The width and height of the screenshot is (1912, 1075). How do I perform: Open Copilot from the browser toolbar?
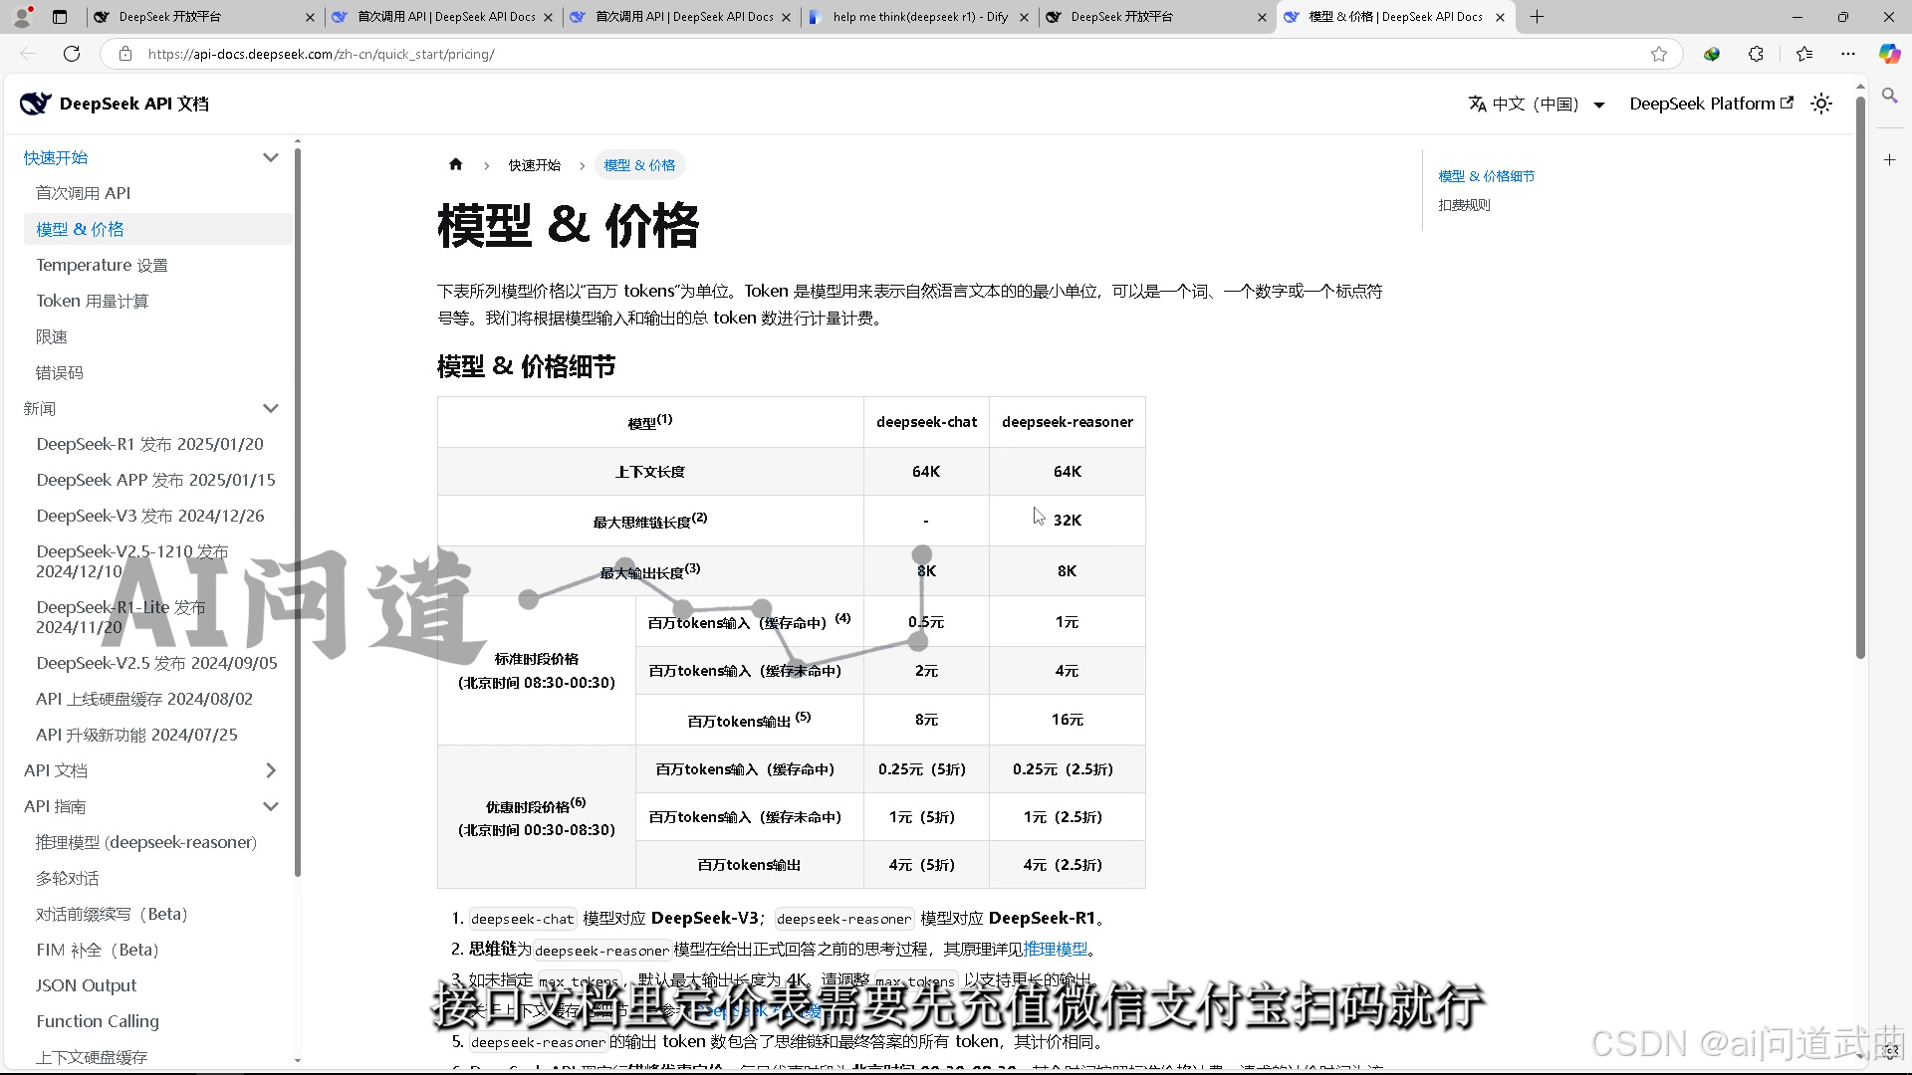point(1889,54)
